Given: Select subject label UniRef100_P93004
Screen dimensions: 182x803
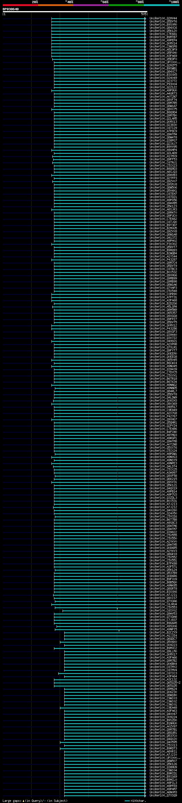Looking at the screenshot, I should click(x=163, y=84).
